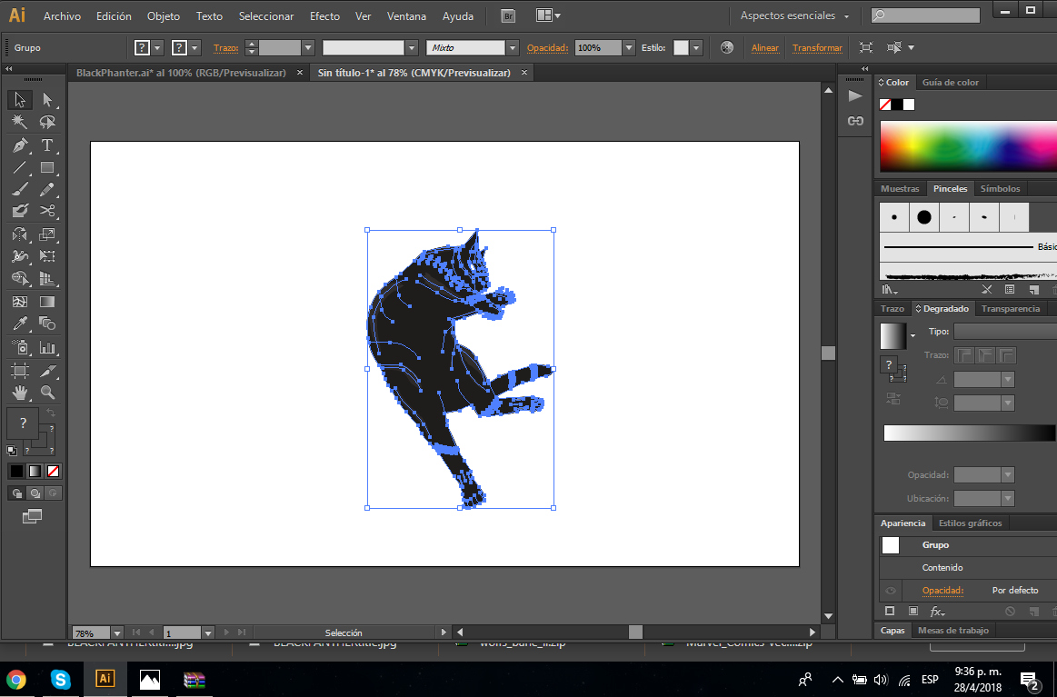Toggle the screen mode button in toolbar
The image size is (1057, 697).
(32, 516)
